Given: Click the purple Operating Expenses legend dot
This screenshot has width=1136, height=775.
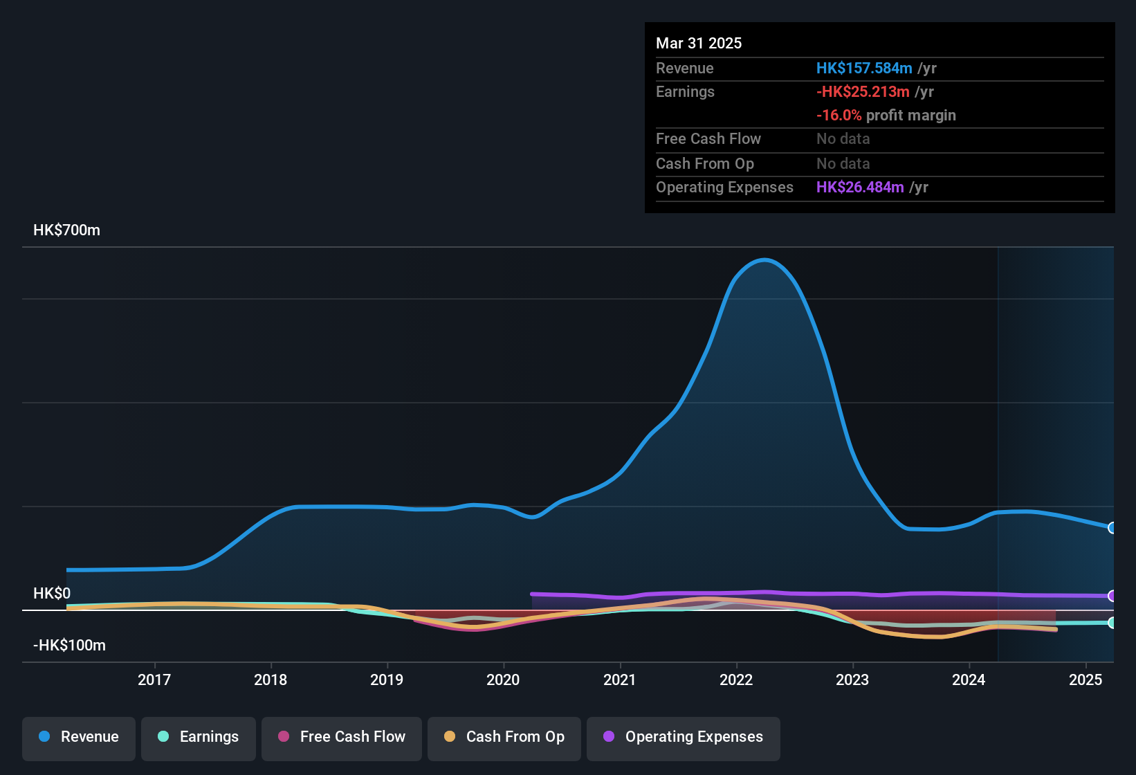Looking at the screenshot, I should pos(609,736).
